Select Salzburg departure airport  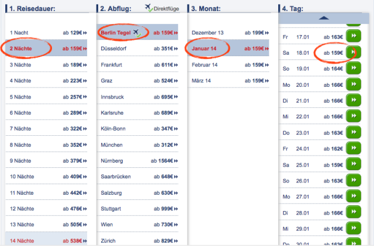click(x=137, y=193)
